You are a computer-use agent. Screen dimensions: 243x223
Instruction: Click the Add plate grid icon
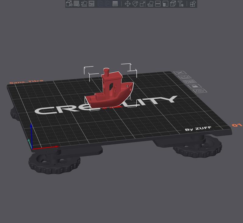click(x=77, y=4)
